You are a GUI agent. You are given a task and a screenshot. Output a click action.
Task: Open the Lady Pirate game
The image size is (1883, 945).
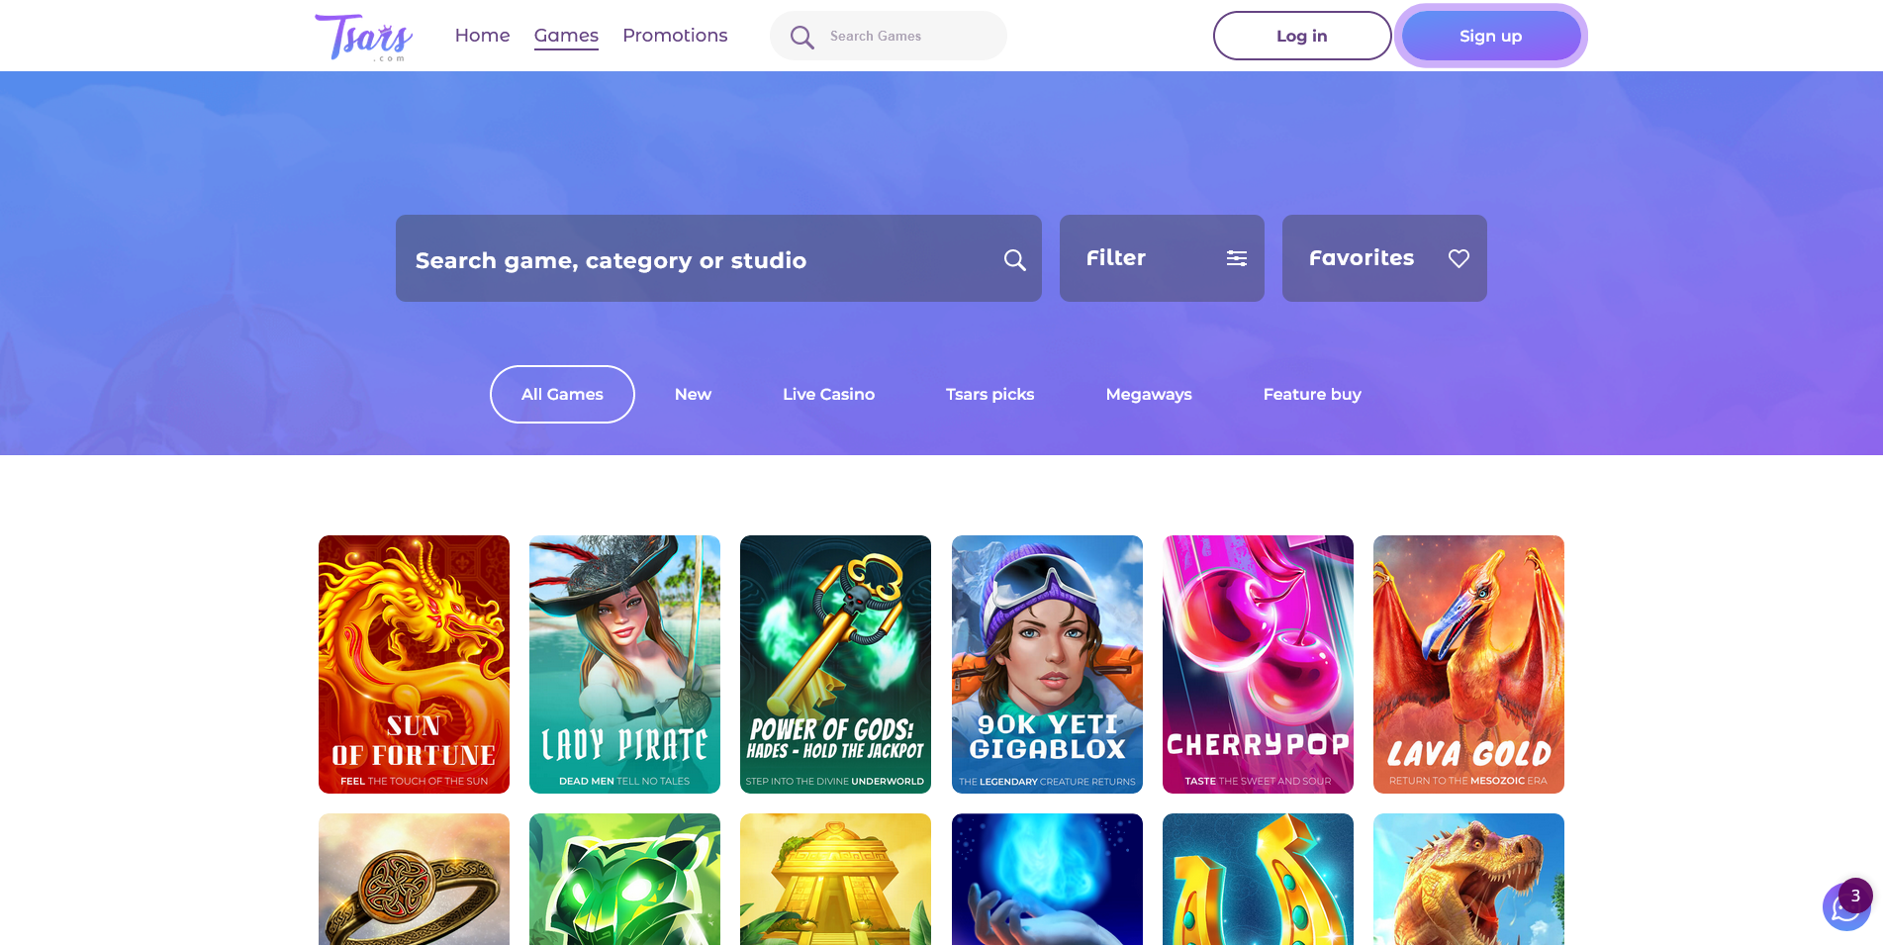coord(624,664)
